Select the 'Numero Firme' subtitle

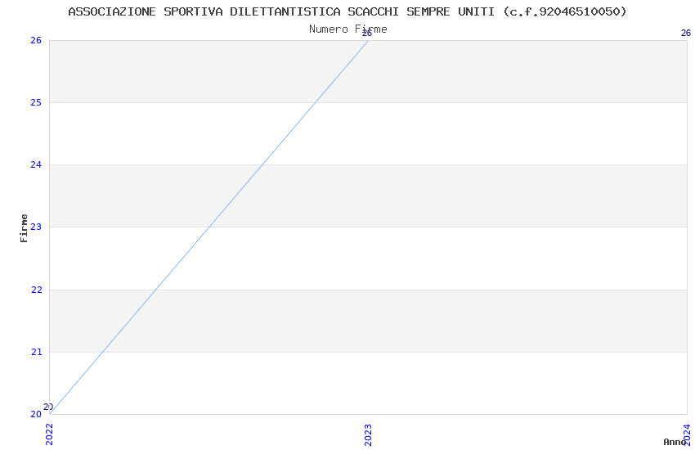click(x=348, y=29)
